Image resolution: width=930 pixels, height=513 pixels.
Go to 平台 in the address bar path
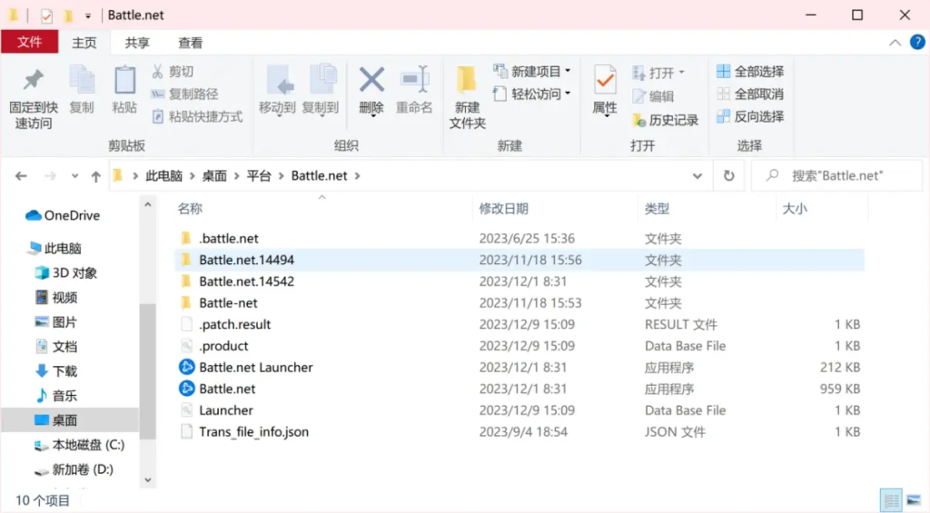pos(259,176)
